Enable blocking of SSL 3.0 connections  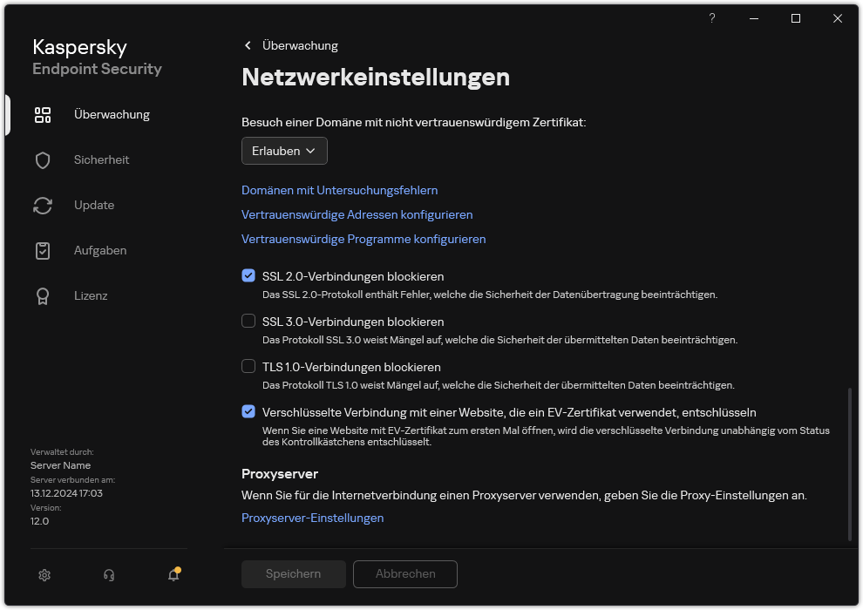[x=248, y=322]
